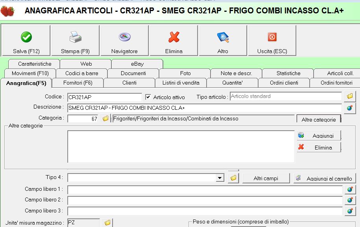360x227 pixels.
Task: Click the Altre categorie button
Action: (x=319, y=119)
